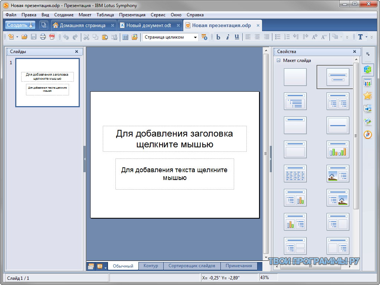The width and height of the screenshot is (380, 285).
Task: Toggle numbered list formatting
Action: point(287,37)
